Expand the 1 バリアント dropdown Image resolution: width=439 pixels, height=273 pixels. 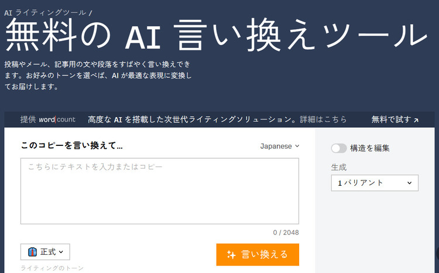375,183
